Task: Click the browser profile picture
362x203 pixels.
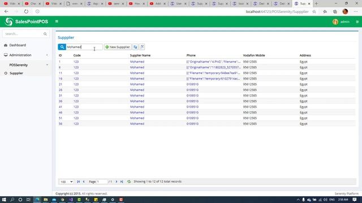Action: click(345, 11)
